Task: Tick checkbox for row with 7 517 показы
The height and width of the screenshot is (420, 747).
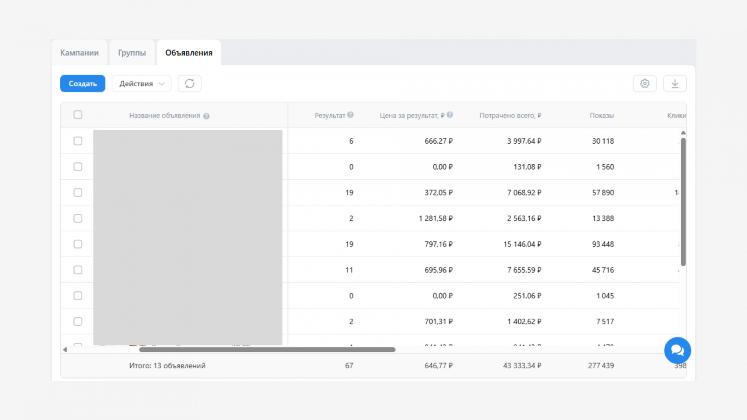Action: pos(78,322)
